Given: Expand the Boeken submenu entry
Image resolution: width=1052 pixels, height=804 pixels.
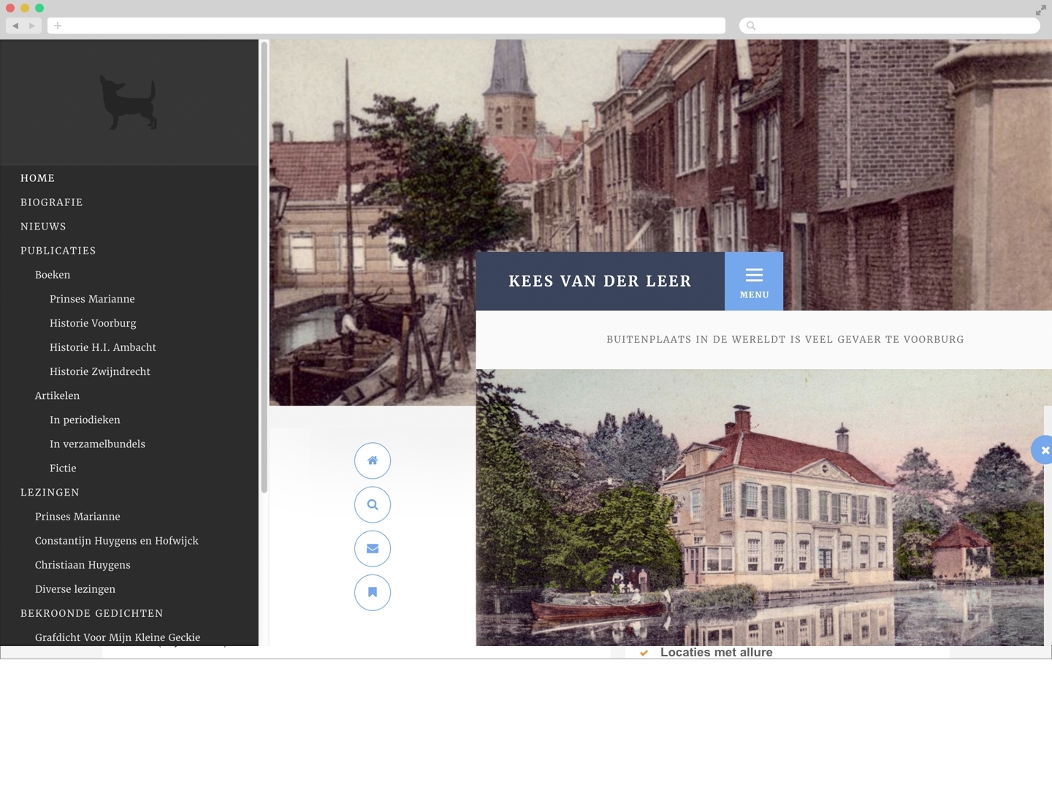Looking at the screenshot, I should (53, 275).
